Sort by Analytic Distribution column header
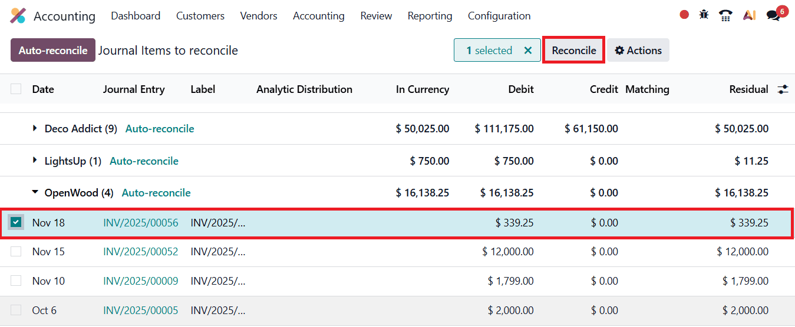Viewport: 795px width, 327px height. click(304, 89)
